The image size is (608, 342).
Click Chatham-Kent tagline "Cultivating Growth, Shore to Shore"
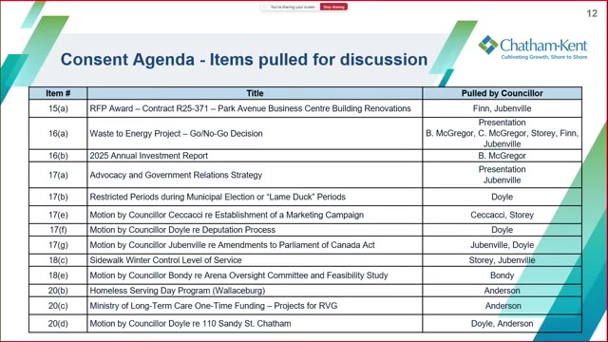pos(544,57)
